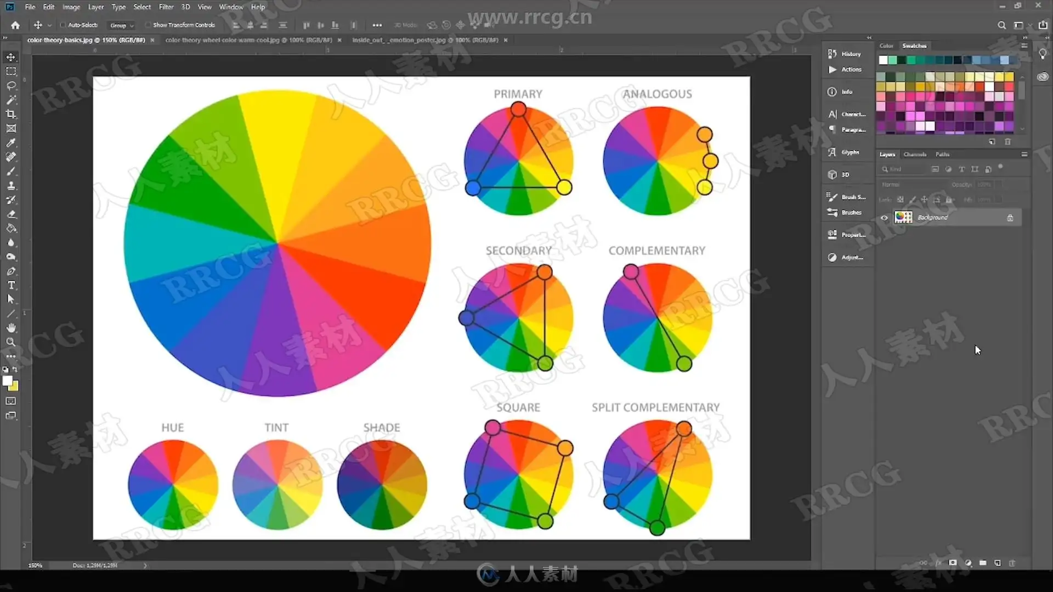The width and height of the screenshot is (1053, 592).
Task: Select the Hand tool
Action: point(11,328)
